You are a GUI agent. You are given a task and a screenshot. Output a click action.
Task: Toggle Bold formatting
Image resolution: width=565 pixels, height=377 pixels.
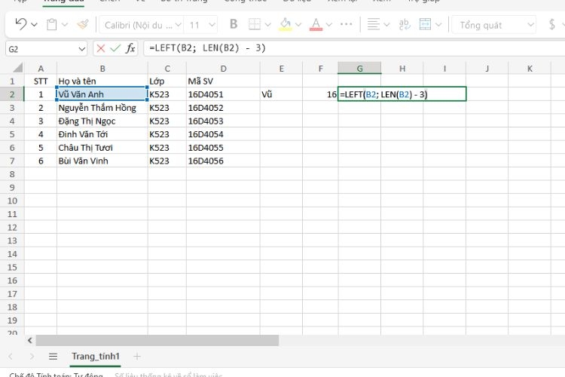point(234,25)
